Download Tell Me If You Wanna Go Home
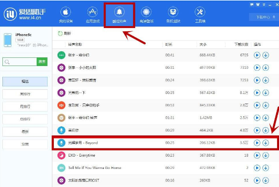 click(x=266, y=168)
